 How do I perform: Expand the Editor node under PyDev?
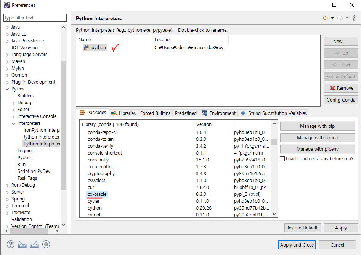[x=14, y=110]
